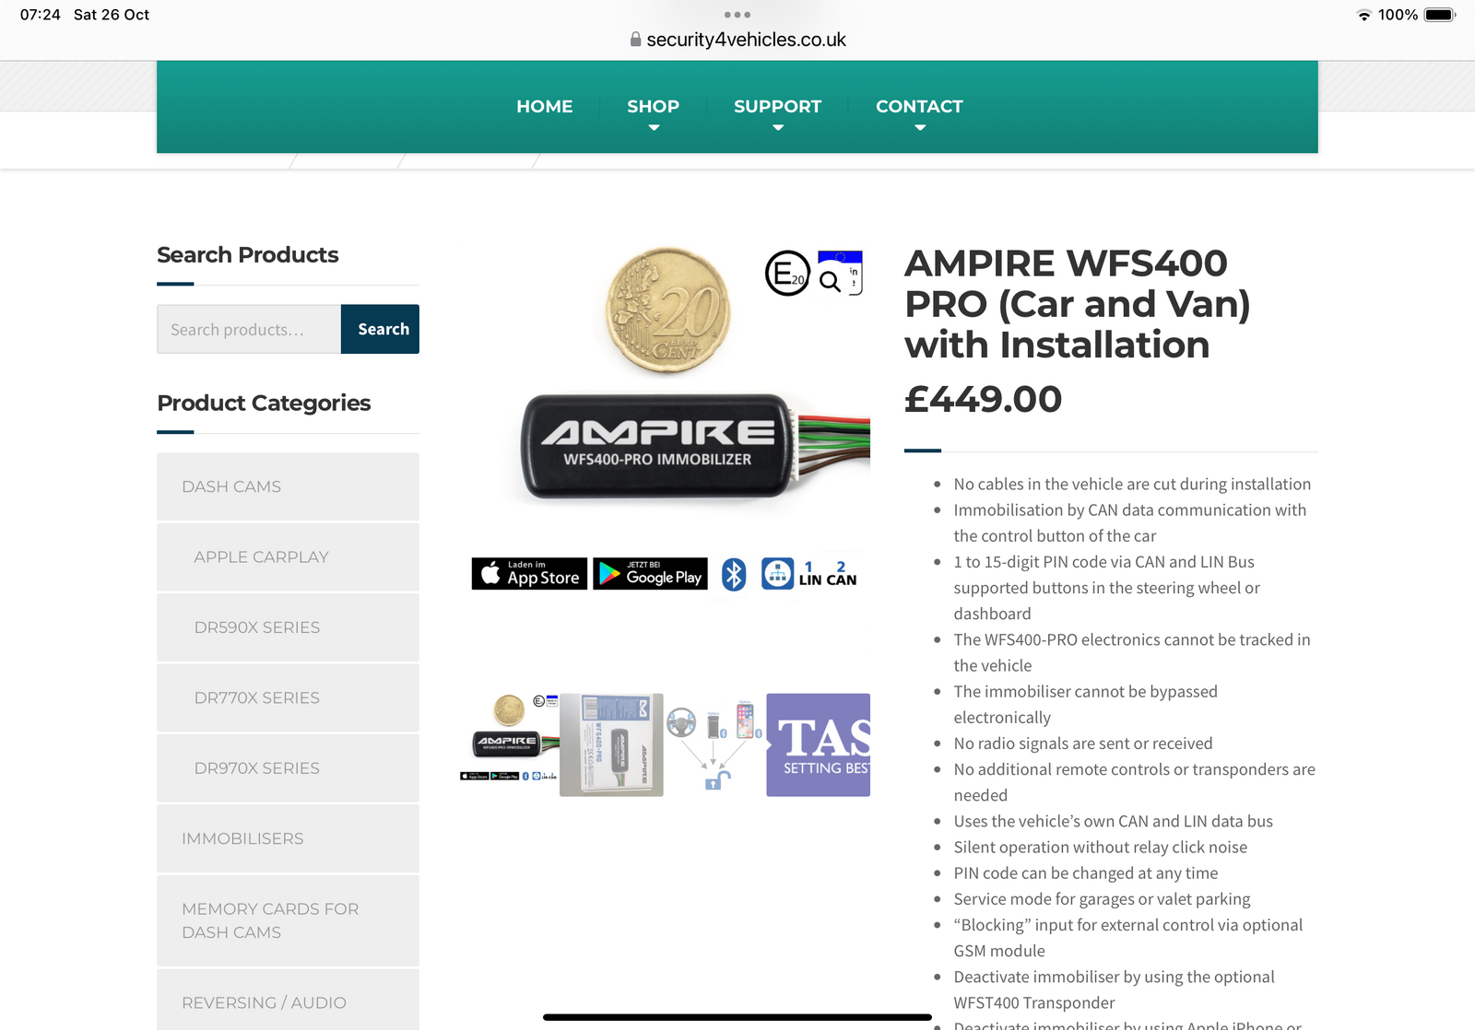The width and height of the screenshot is (1475, 1030).
Task: Click the lock icon in address bar
Action: [x=635, y=40]
